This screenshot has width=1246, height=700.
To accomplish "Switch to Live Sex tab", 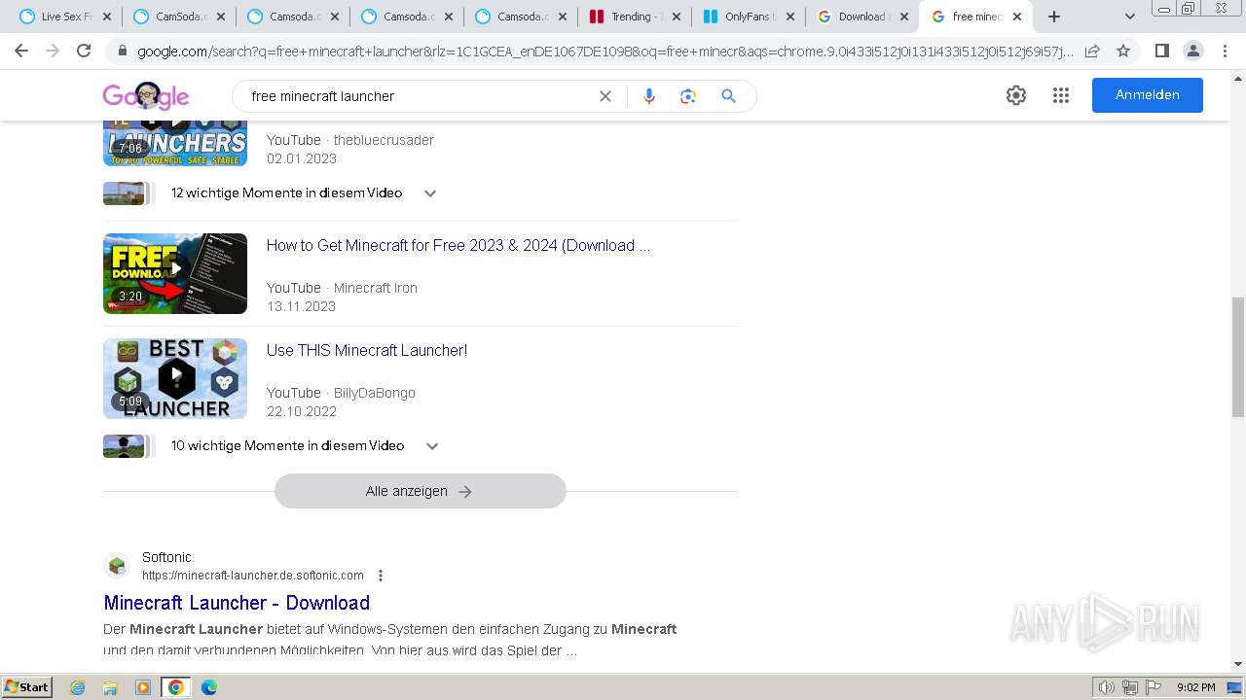I will [62, 17].
